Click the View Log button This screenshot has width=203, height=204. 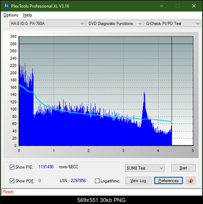pyautogui.click(x=138, y=181)
